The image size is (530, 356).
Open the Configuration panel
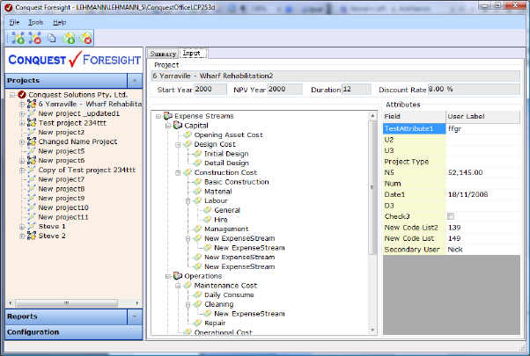tap(74, 332)
